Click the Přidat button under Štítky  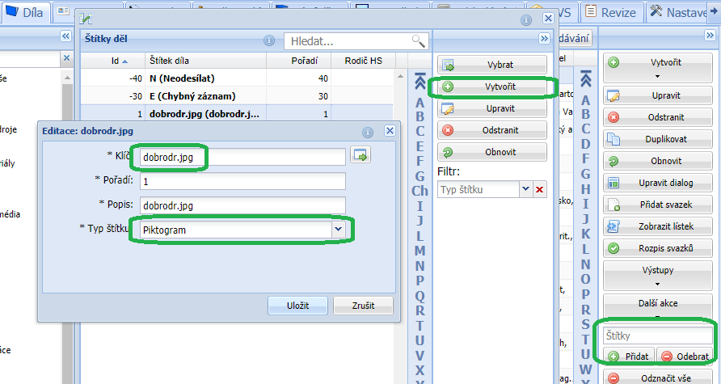pyautogui.click(x=625, y=356)
